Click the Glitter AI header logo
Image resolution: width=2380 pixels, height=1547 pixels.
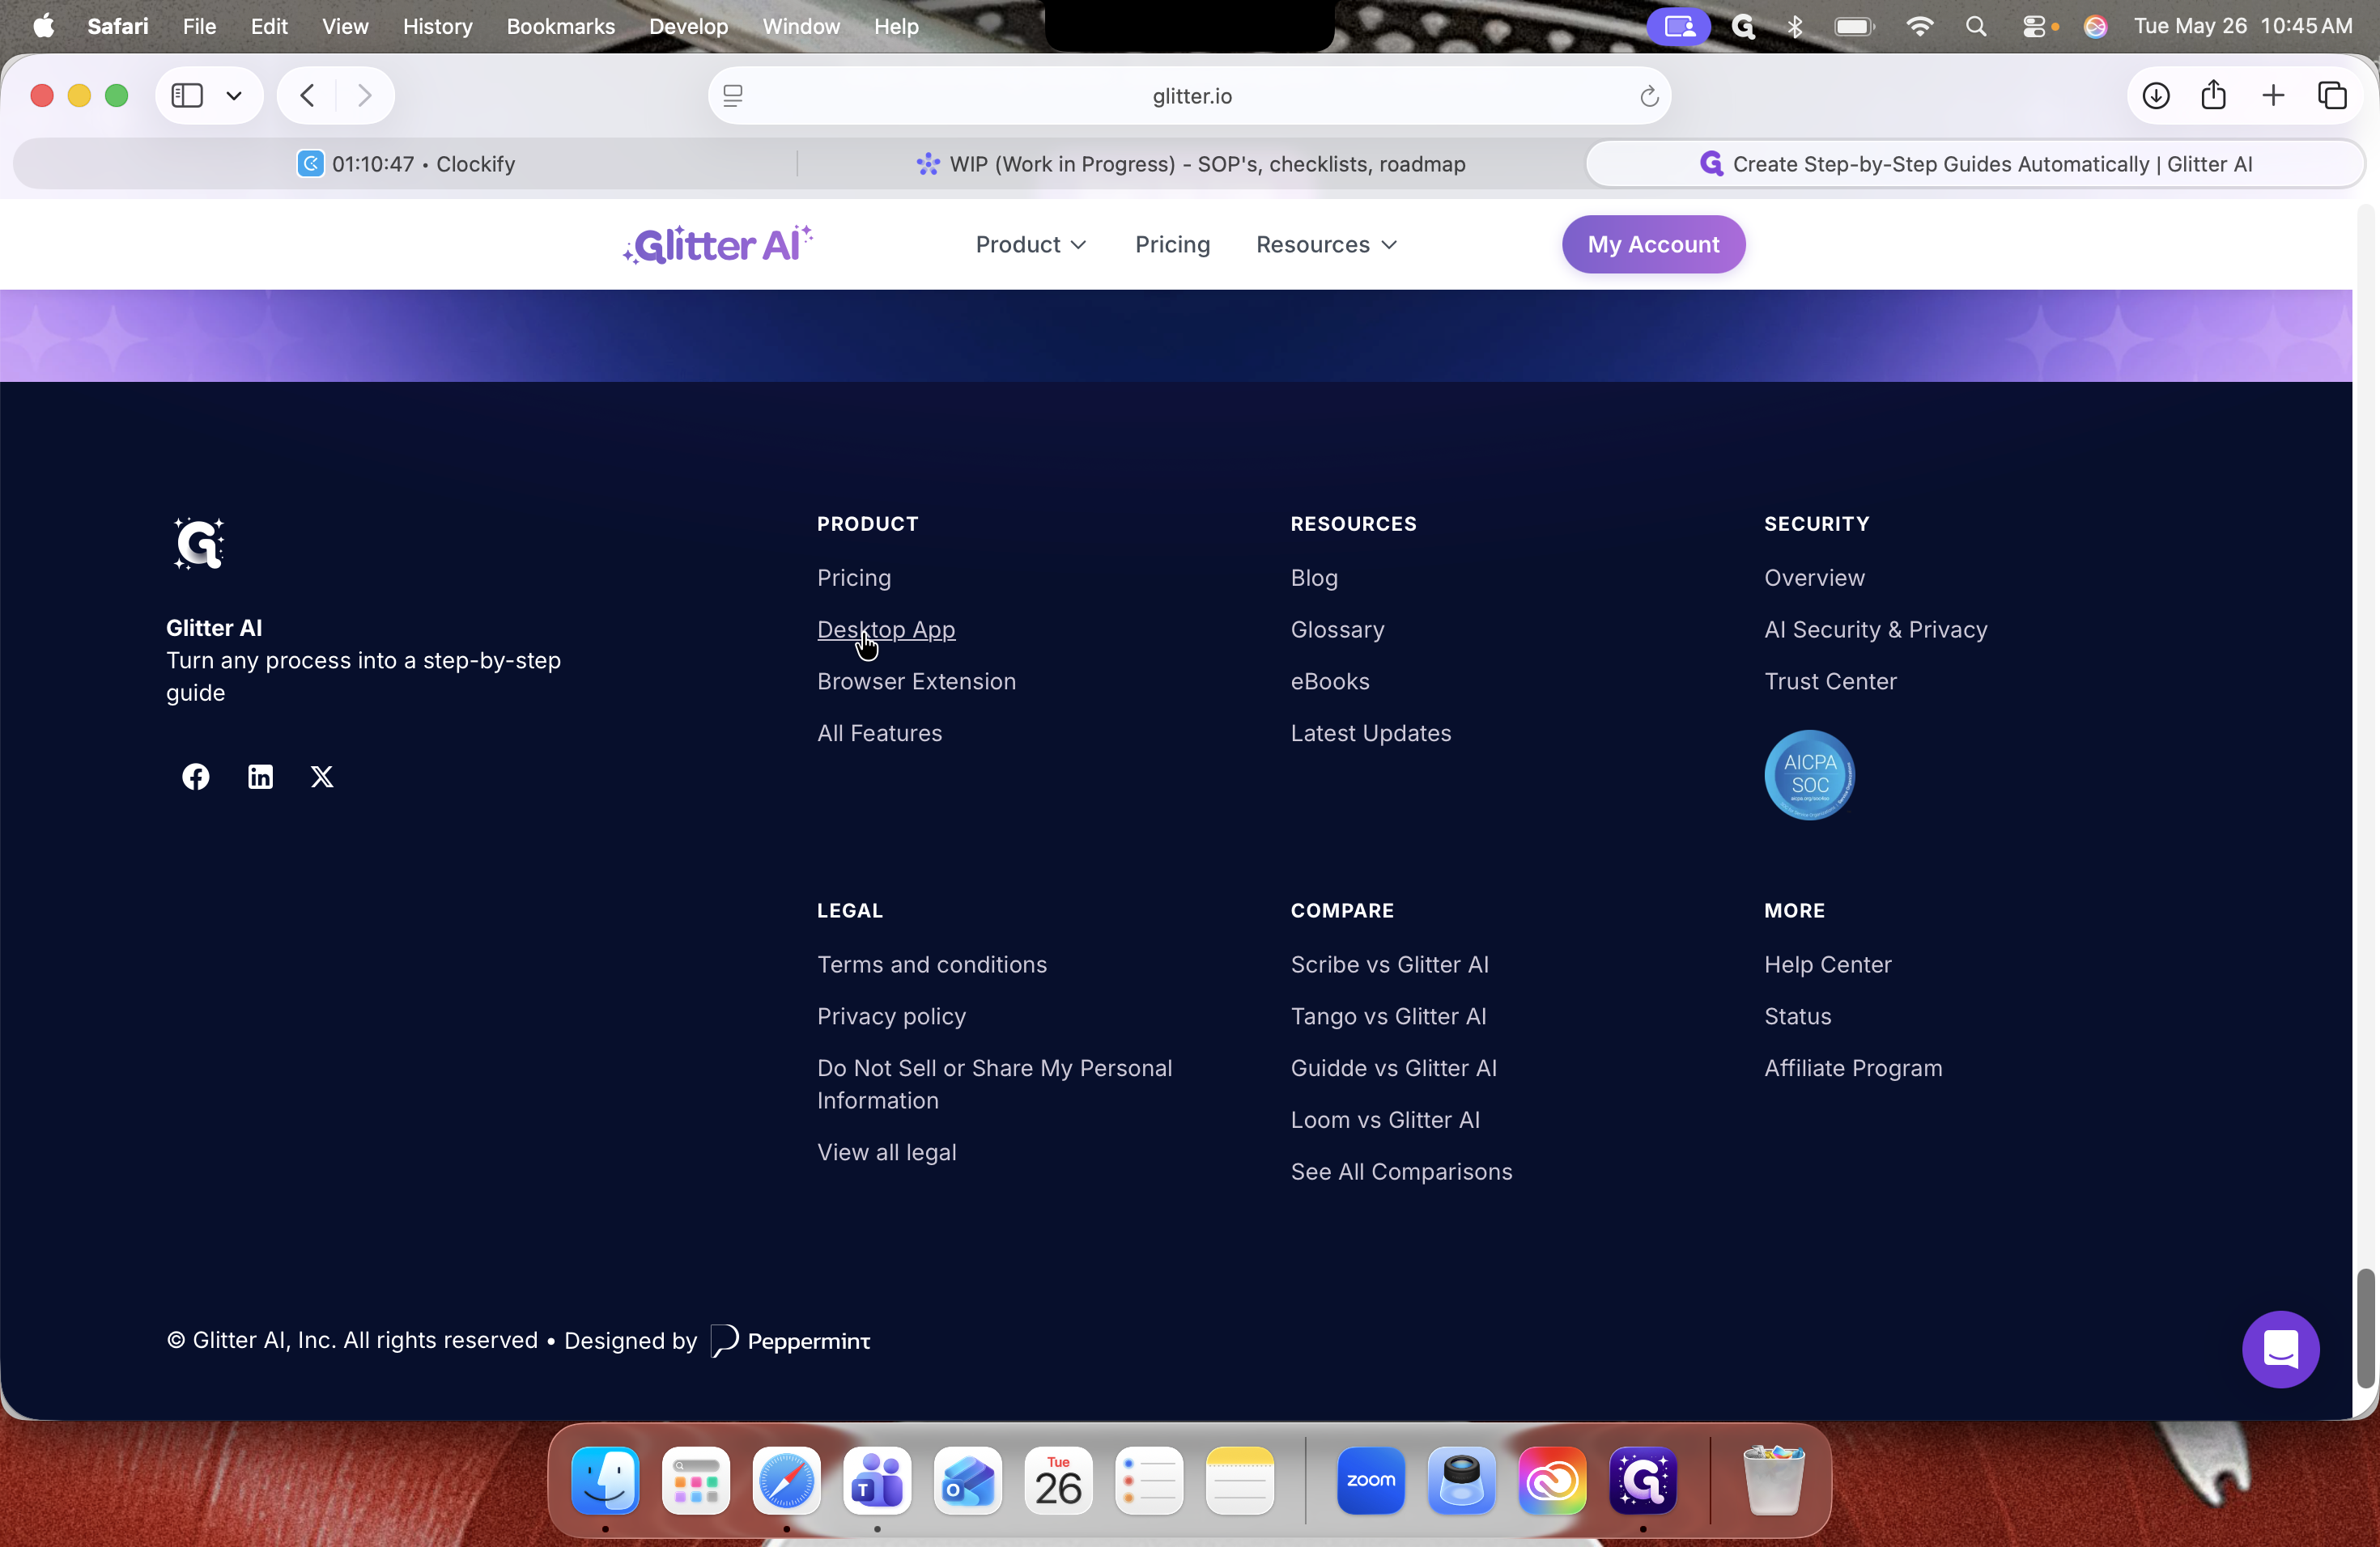pyautogui.click(x=718, y=244)
